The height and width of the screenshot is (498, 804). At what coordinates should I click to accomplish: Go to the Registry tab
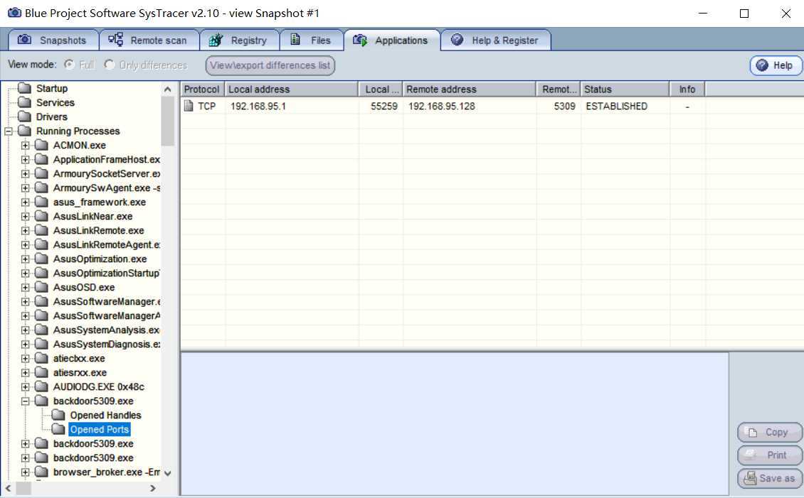pos(239,40)
